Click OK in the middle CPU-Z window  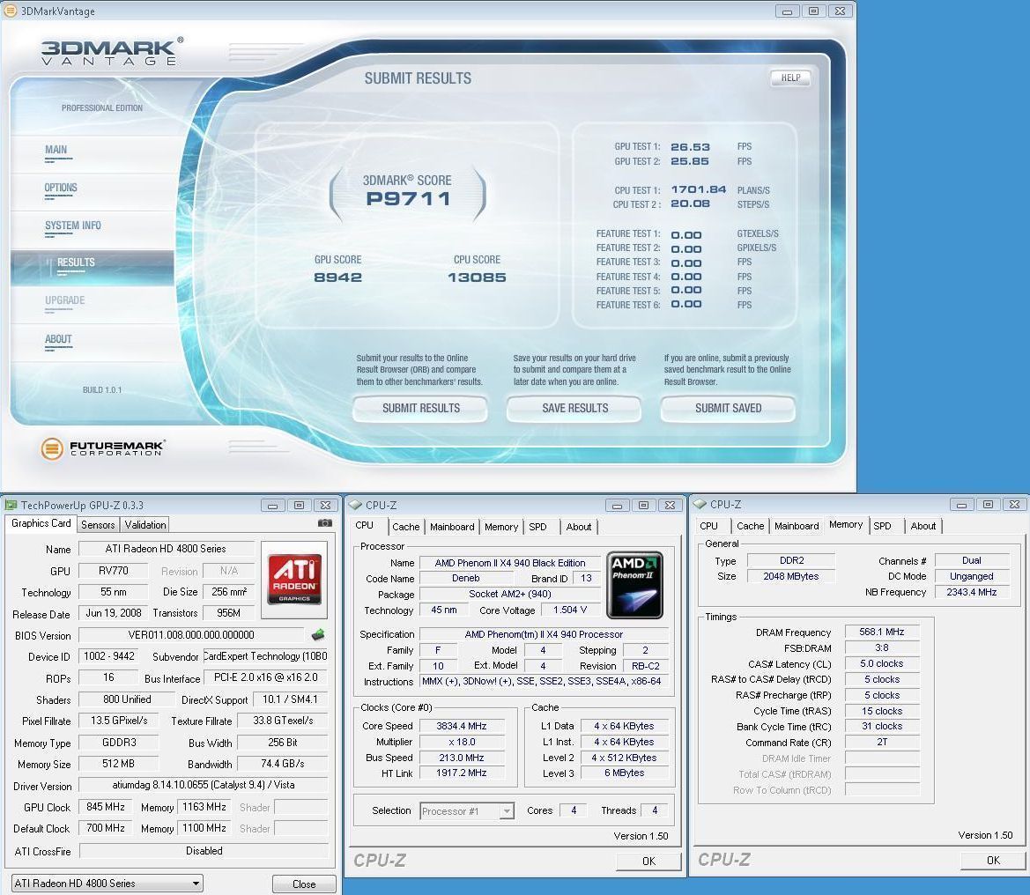[648, 861]
